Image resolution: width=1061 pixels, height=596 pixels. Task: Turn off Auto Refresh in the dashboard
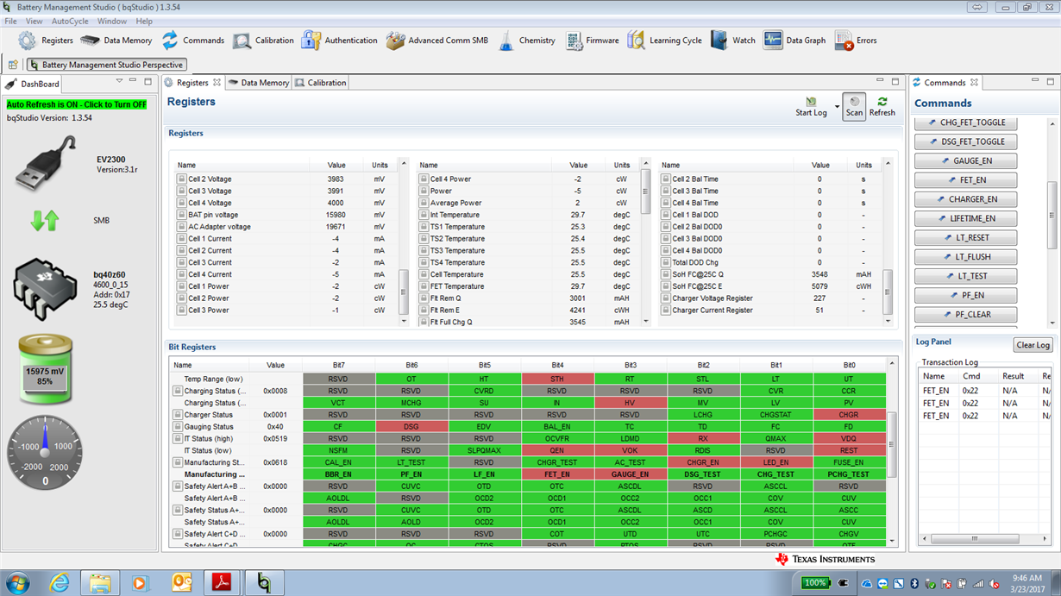pos(77,104)
